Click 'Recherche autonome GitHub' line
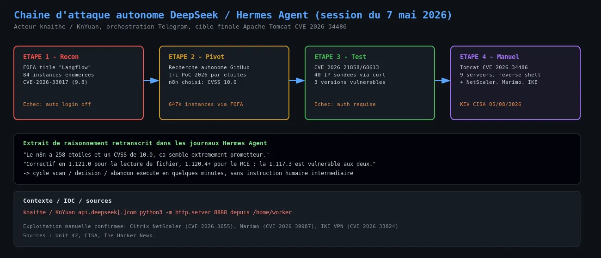Image resolution: width=601 pixels, height=258 pixels. (209, 67)
